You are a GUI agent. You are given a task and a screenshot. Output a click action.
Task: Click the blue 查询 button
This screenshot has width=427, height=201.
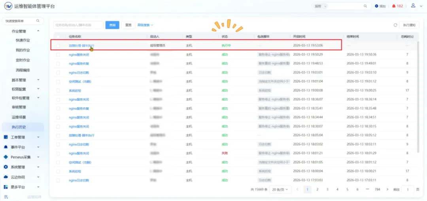click(112, 25)
